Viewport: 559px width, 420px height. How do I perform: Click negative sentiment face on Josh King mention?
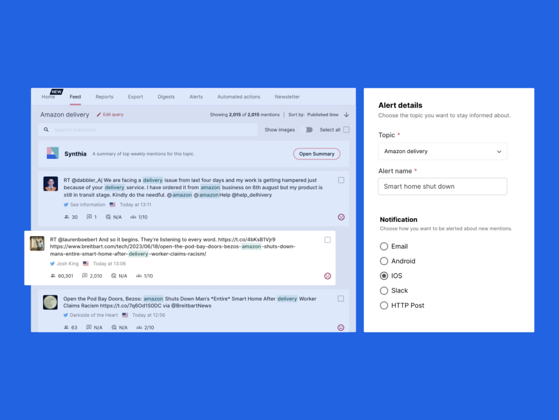[x=328, y=276]
